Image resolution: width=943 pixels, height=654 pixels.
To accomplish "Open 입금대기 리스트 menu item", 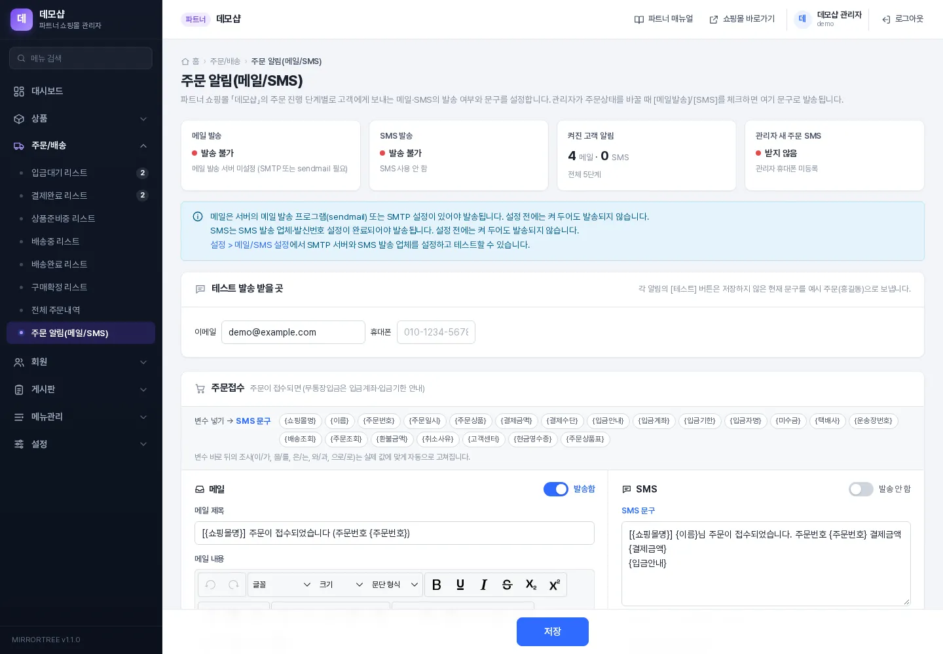I will [81, 173].
